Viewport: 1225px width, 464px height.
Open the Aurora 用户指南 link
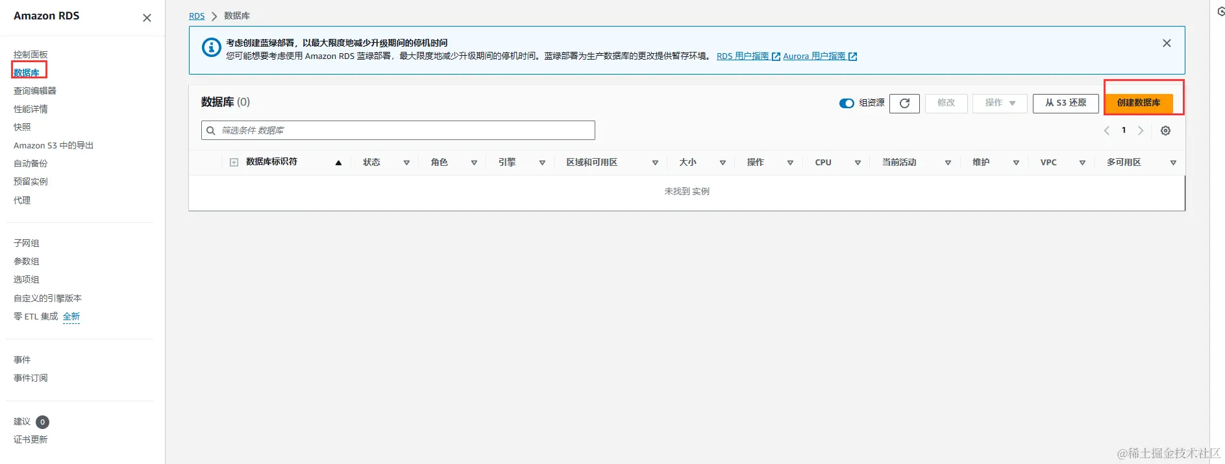(x=814, y=56)
